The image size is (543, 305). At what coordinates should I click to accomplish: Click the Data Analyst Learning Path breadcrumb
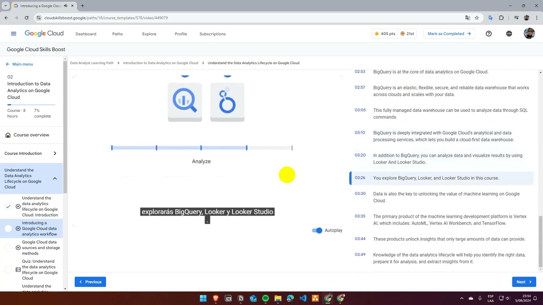point(92,63)
